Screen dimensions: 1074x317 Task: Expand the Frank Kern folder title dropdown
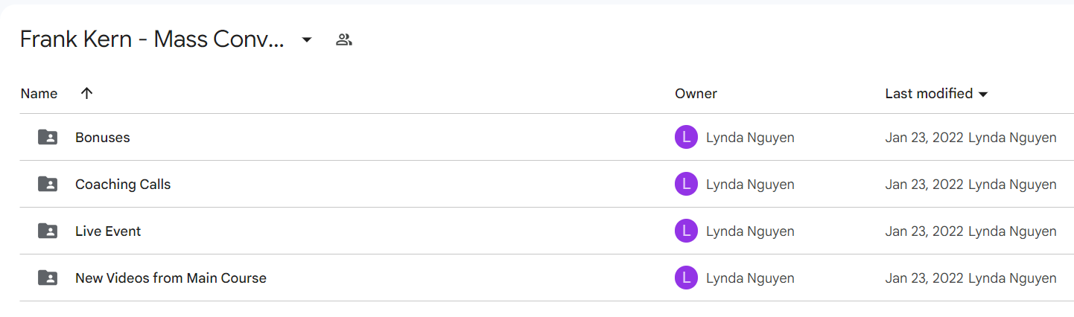307,39
